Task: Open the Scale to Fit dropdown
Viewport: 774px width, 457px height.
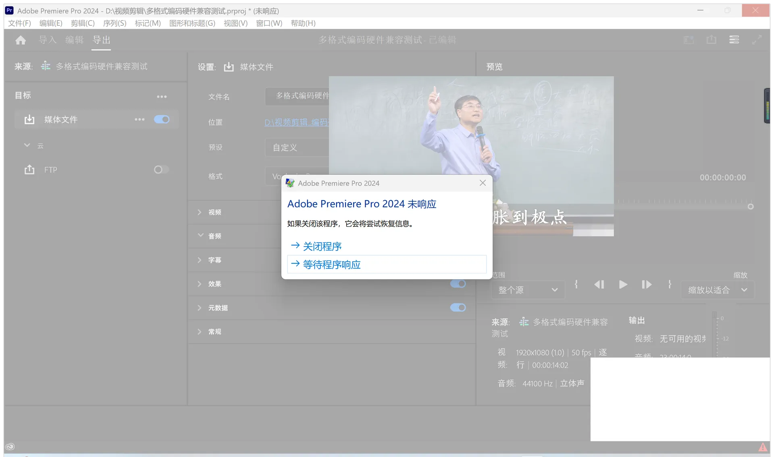Action: (x=718, y=290)
